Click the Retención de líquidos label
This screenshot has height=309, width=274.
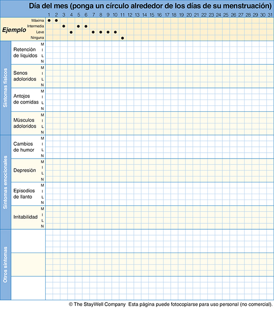point(26,52)
